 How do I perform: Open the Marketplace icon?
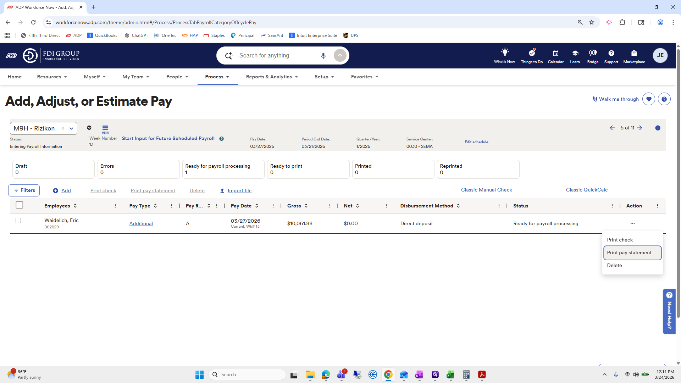point(634,53)
